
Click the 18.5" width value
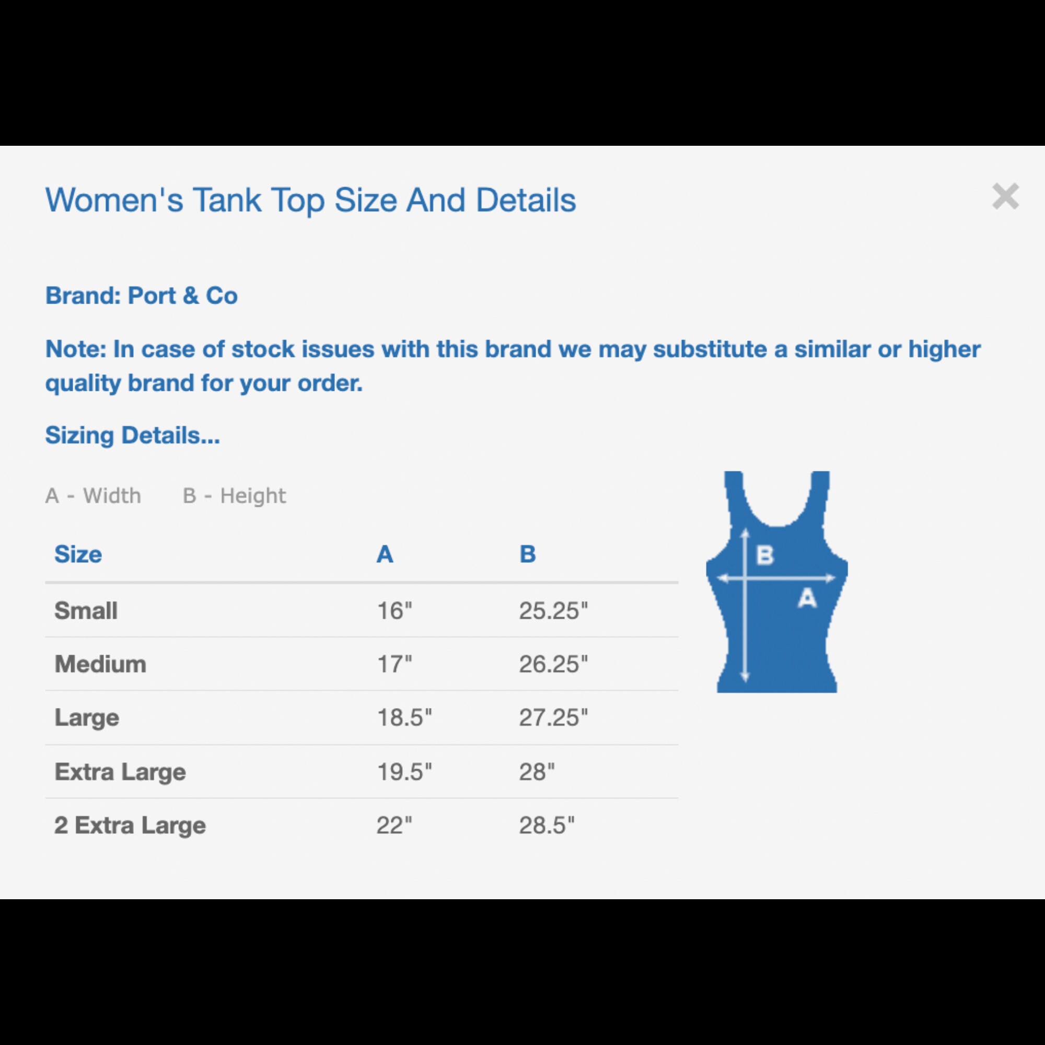pos(404,718)
